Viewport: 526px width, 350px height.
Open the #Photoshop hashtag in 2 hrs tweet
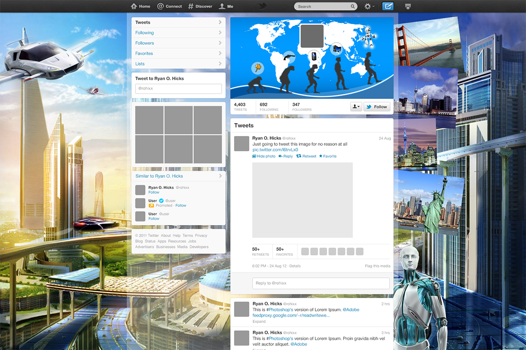(281, 310)
